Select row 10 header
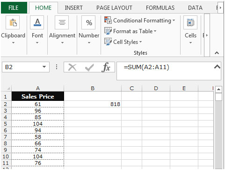 pyautogui.click(x=6, y=156)
